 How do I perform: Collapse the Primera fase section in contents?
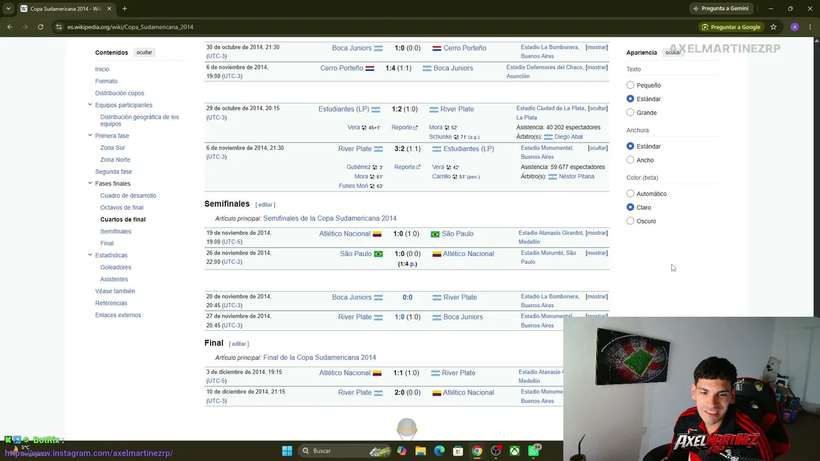(x=90, y=135)
